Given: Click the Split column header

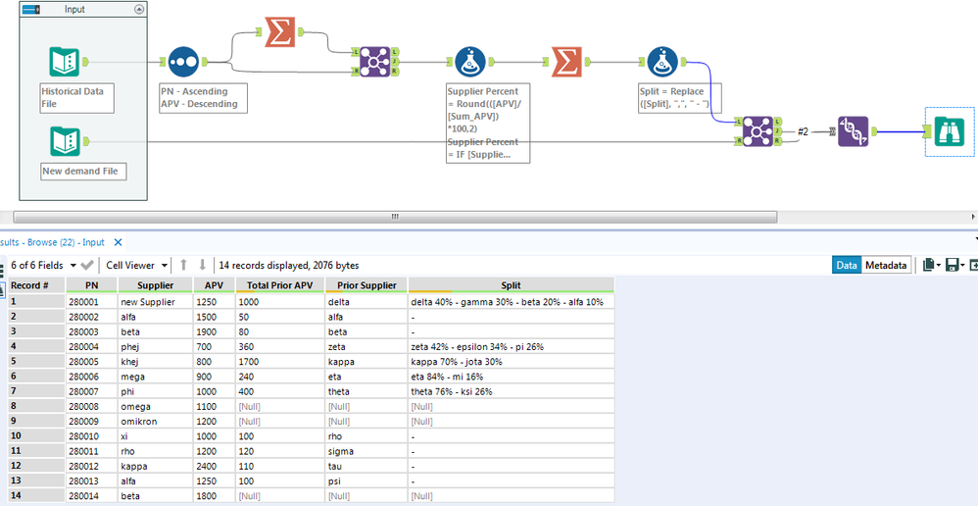Looking at the screenshot, I should tap(511, 285).
